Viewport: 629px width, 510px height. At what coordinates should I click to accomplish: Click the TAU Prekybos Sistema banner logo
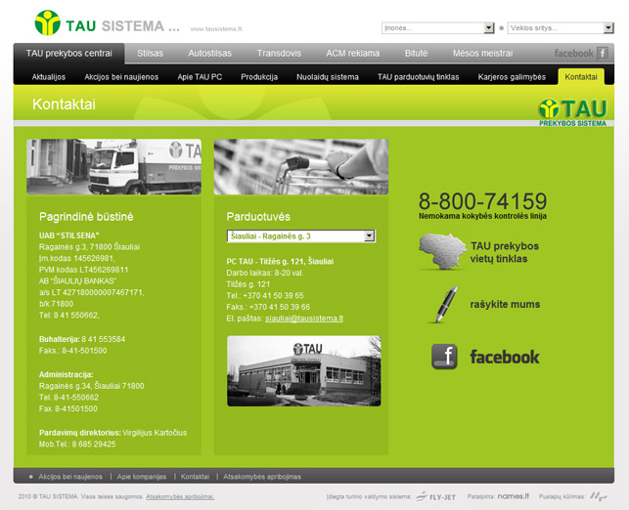point(572,113)
